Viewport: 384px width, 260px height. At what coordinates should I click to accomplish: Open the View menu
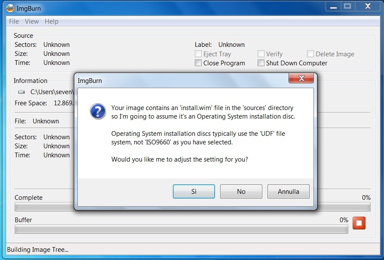click(x=31, y=21)
